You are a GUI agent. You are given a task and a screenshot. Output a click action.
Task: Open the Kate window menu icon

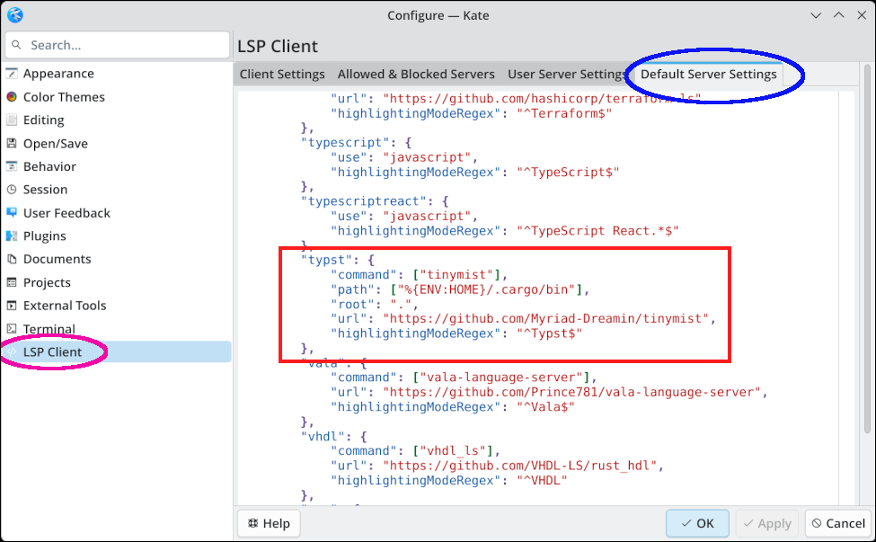tap(15, 15)
